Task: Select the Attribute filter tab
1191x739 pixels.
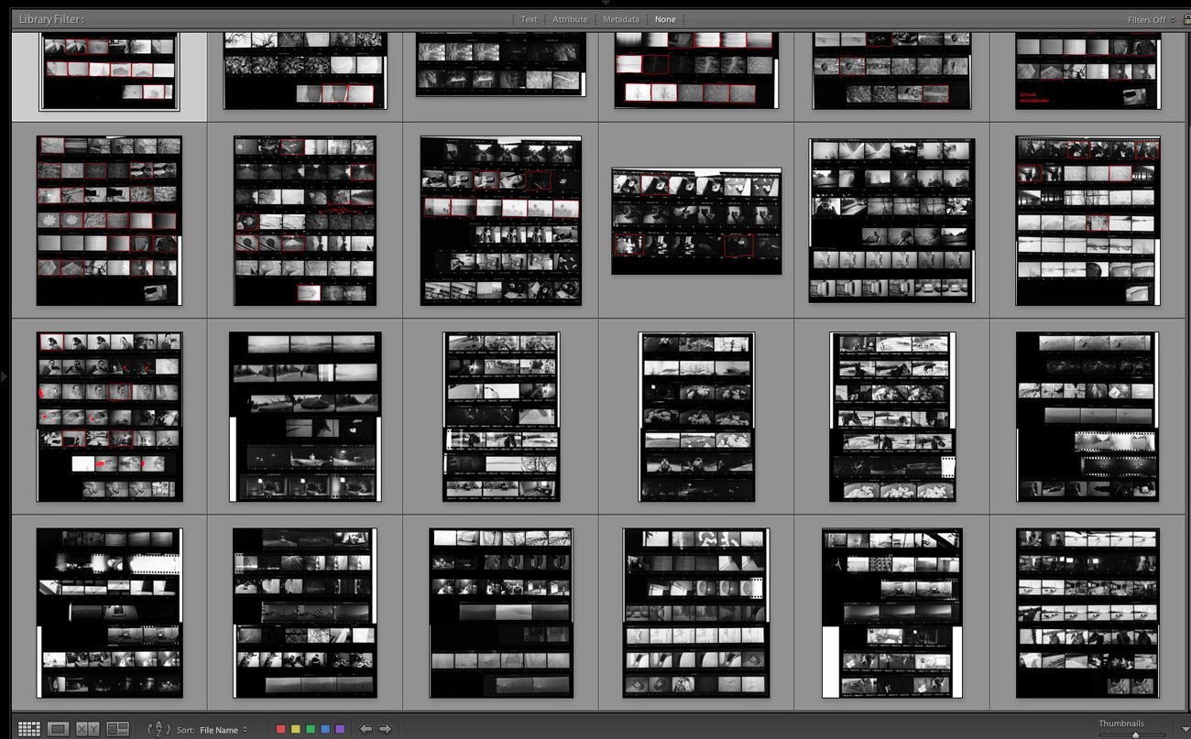Action: (x=570, y=19)
